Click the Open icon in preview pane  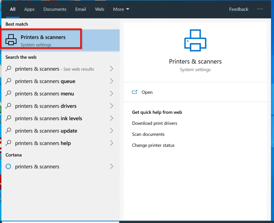(135, 92)
